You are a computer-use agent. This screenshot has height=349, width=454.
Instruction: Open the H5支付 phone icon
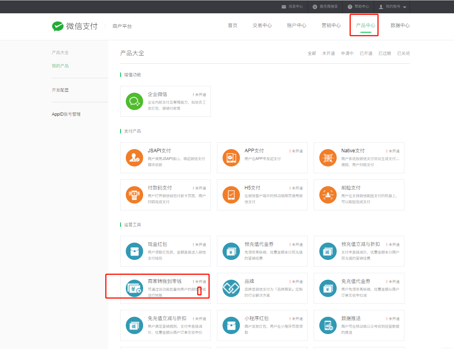point(231,195)
